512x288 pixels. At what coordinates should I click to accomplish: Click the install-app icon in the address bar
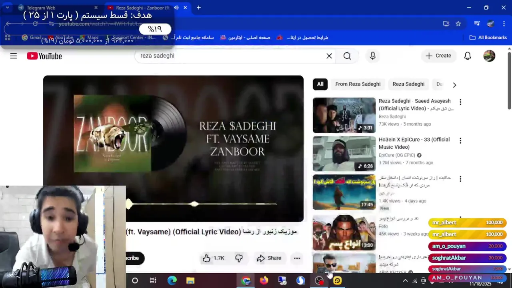point(446,24)
